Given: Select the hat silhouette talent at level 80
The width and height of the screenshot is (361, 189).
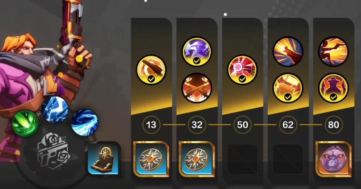Looking at the screenshot, I should (x=334, y=88).
